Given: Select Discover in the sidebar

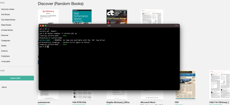Looking at the screenshot, I should click(5, 35).
